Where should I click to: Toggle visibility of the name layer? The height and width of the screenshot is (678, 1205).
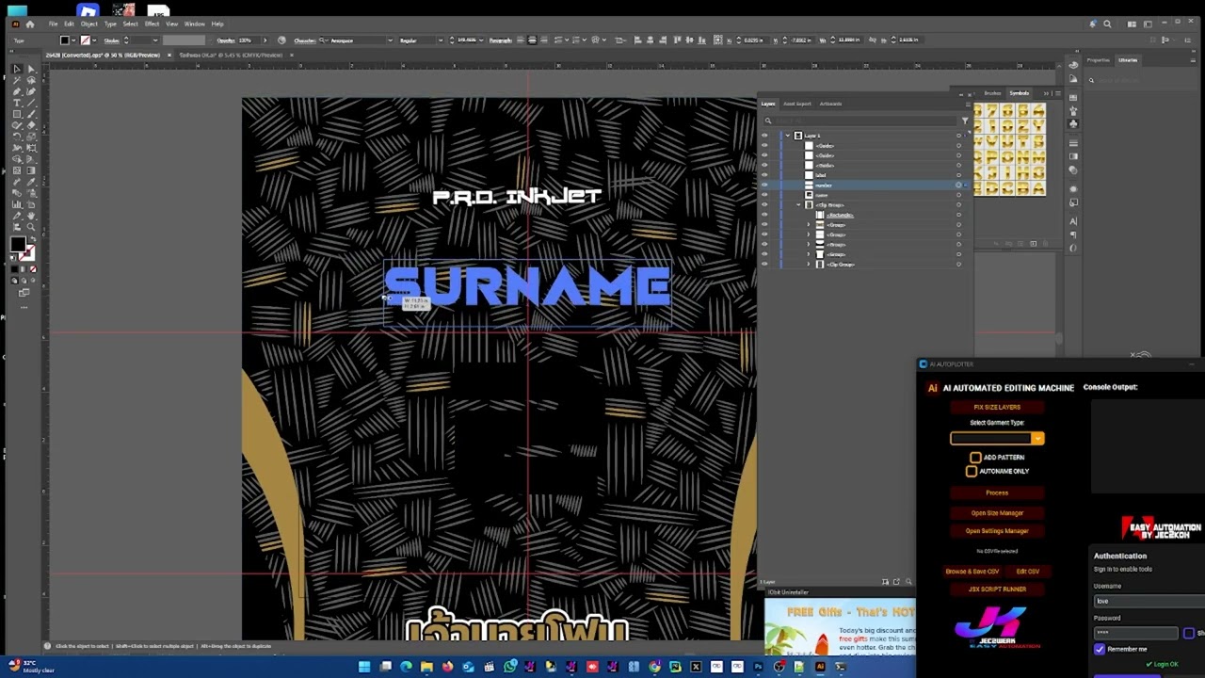[x=764, y=195]
